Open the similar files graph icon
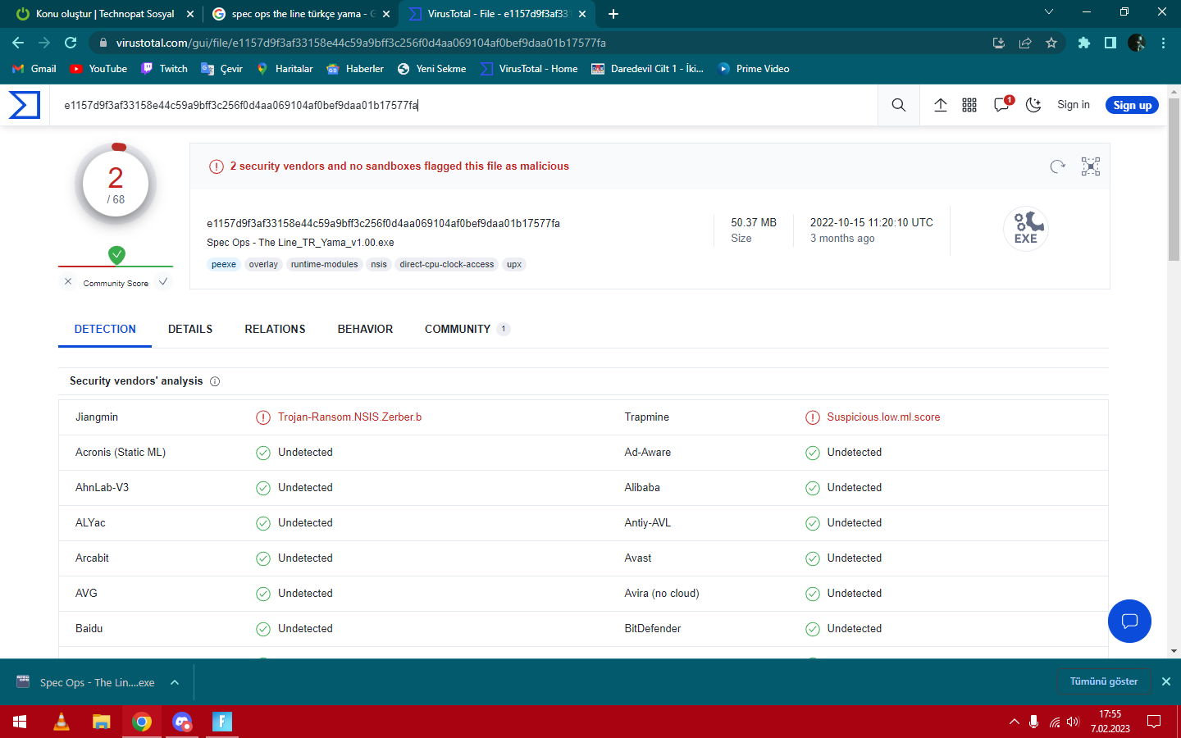1181x738 pixels. [1091, 166]
